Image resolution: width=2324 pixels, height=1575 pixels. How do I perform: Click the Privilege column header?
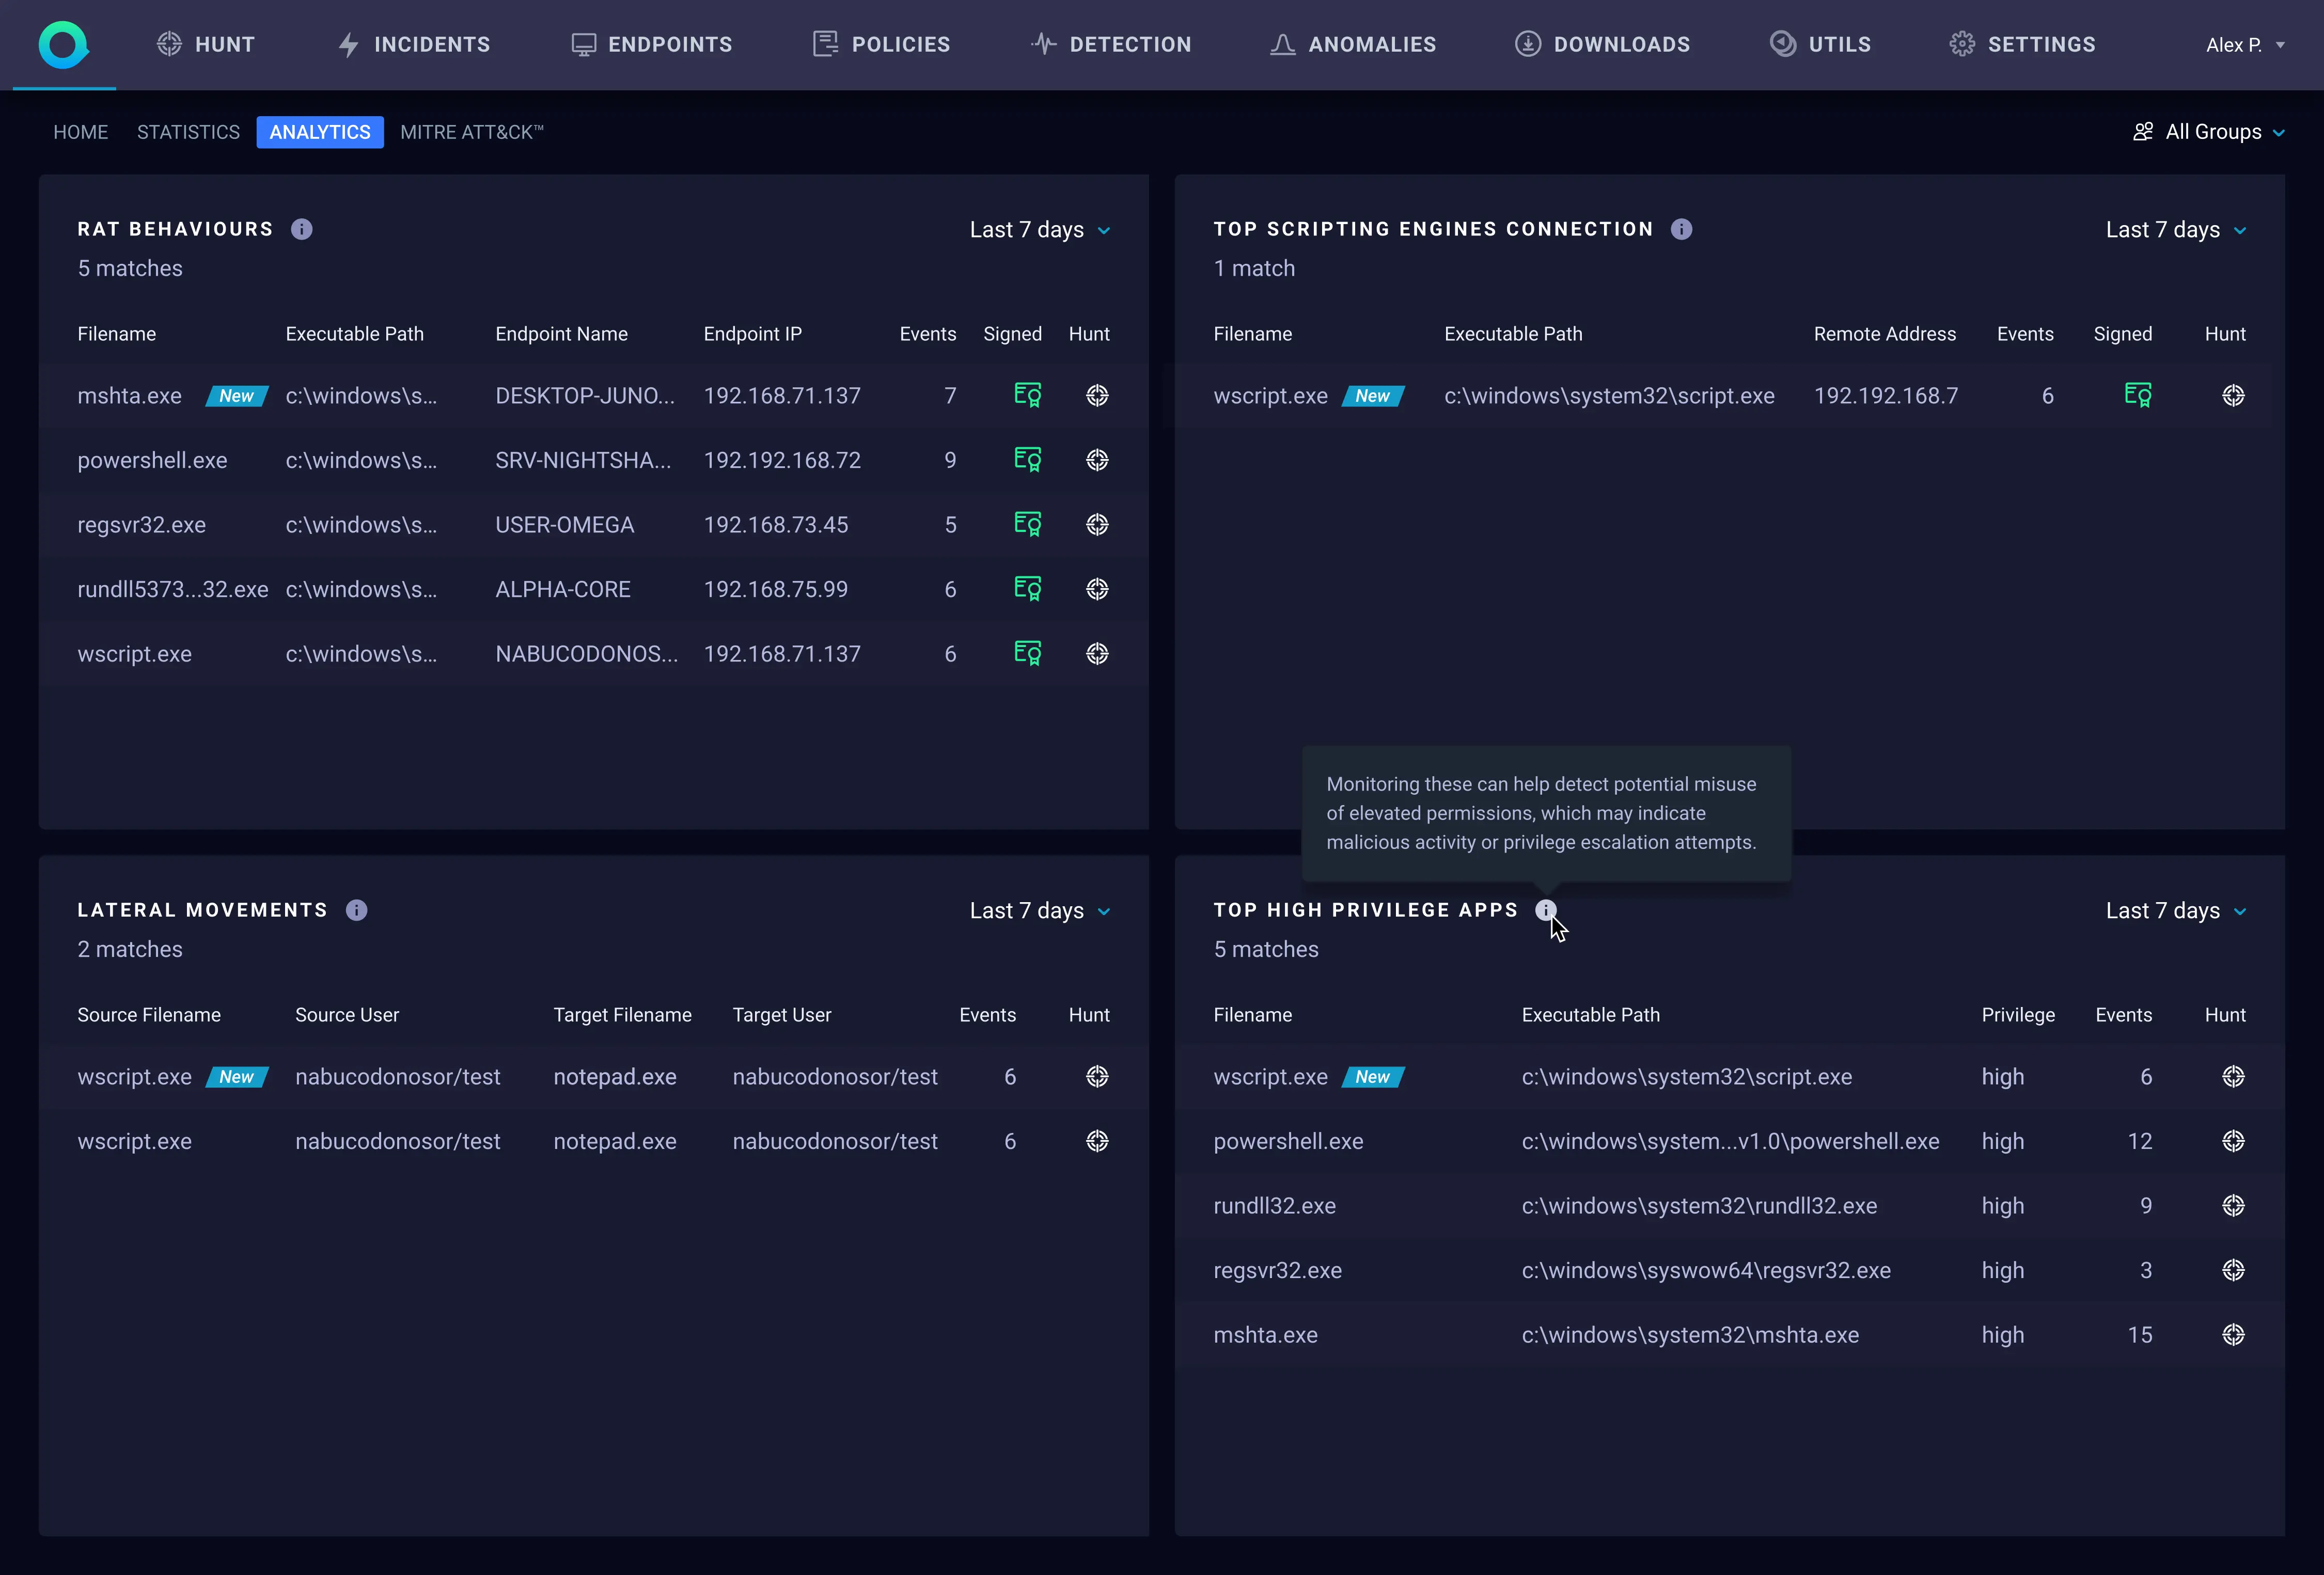pyautogui.click(x=2018, y=1015)
